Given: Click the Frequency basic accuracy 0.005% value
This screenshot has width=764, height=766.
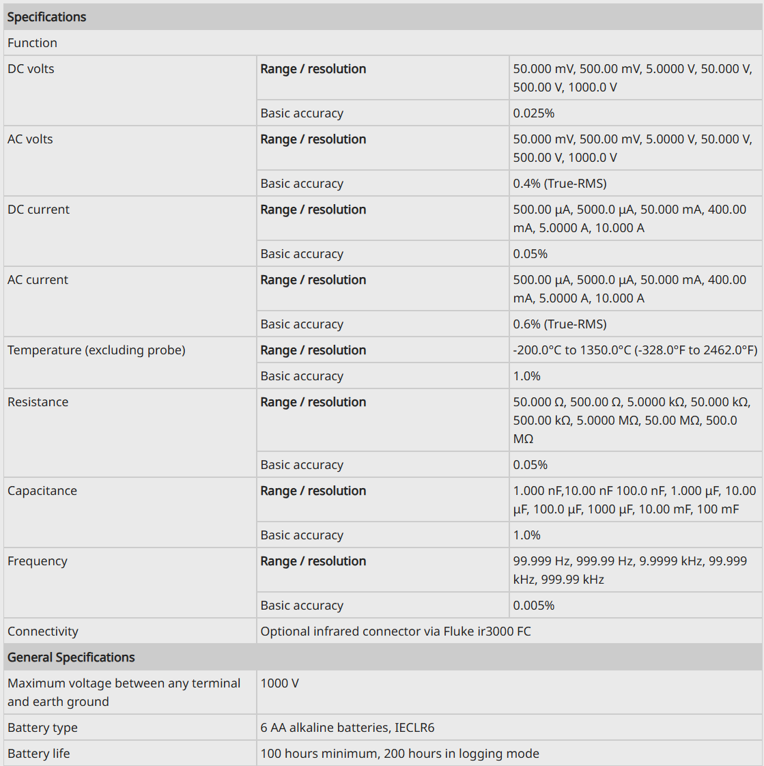Looking at the screenshot, I should 533,606.
